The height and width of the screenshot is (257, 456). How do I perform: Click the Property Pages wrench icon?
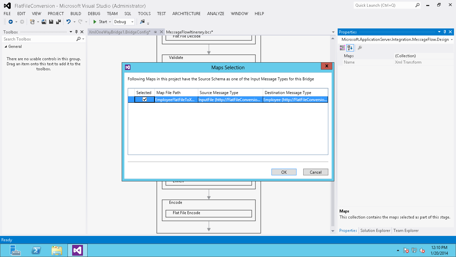[x=360, y=48]
